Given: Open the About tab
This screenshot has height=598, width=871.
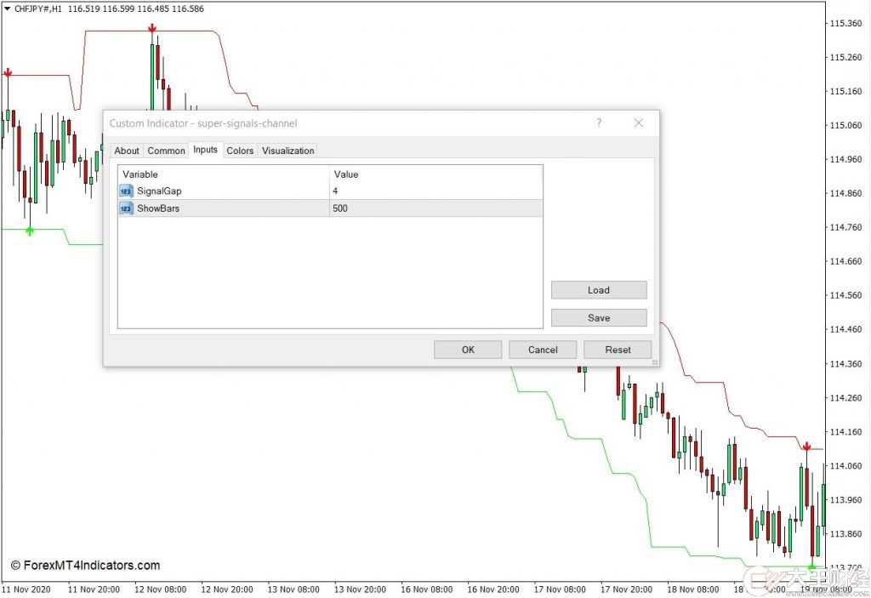Looking at the screenshot, I should (127, 151).
